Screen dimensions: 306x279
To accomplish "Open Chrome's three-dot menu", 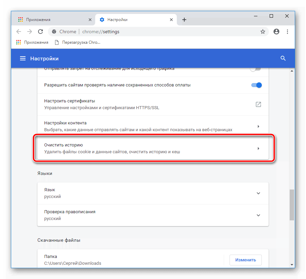I will click(x=288, y=32).
